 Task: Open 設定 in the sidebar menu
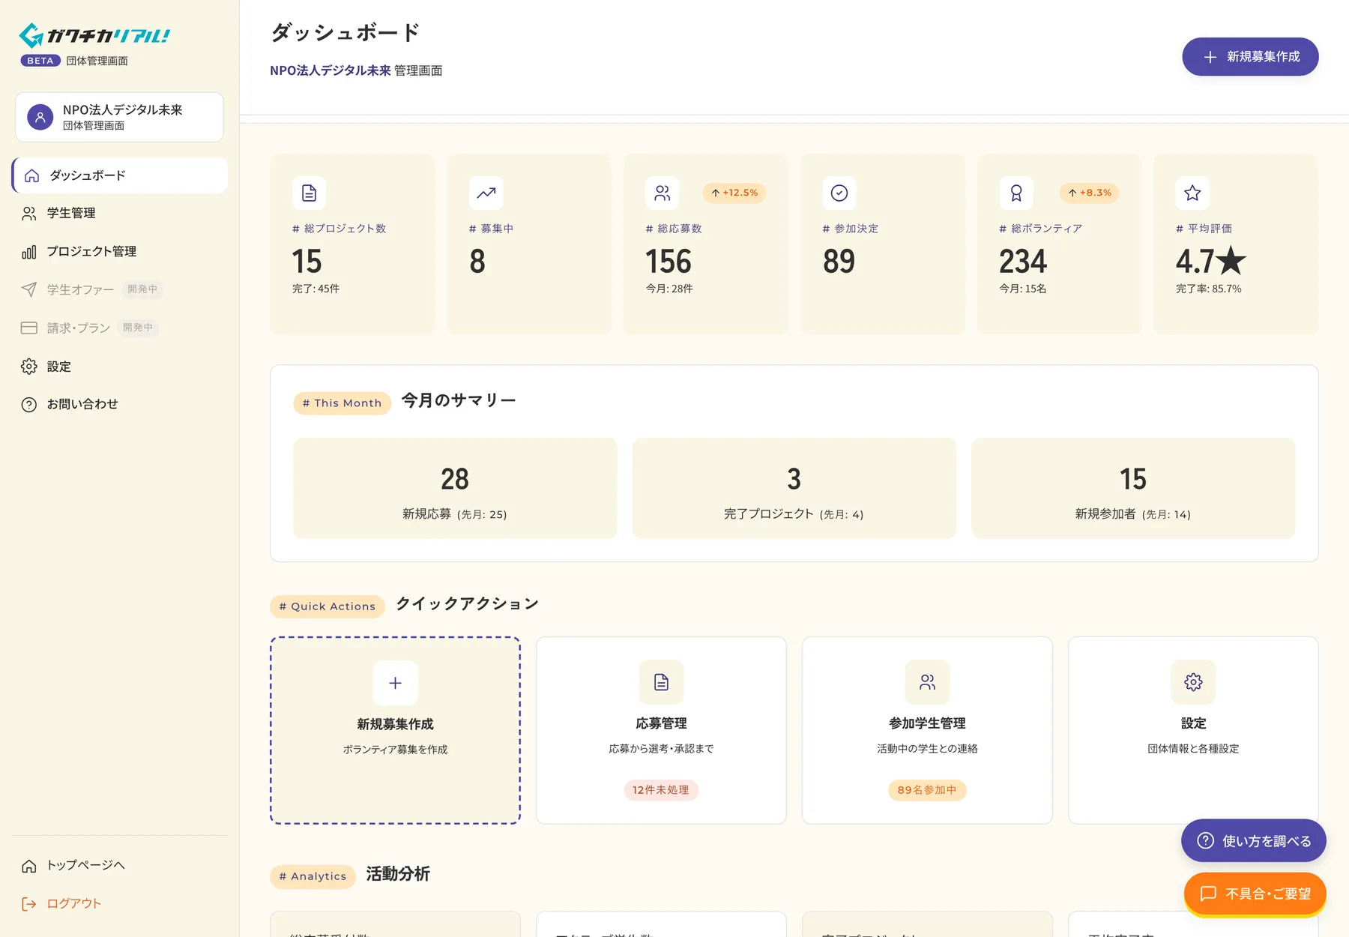120,367
